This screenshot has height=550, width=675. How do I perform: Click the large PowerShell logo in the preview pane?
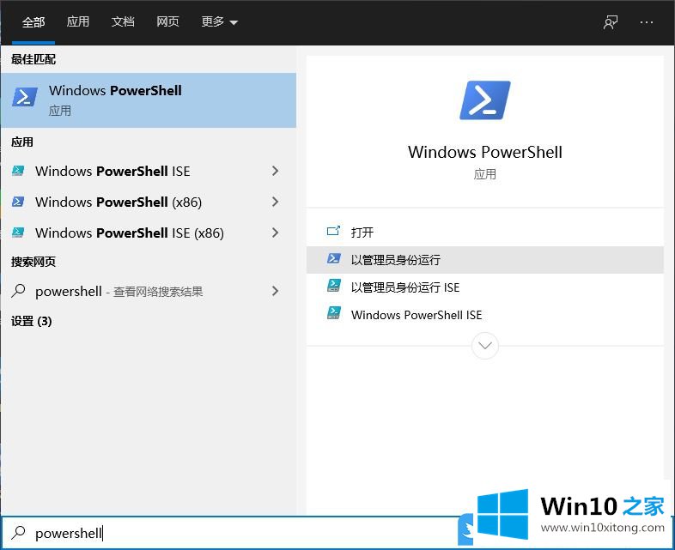click(x=484, y=100)
